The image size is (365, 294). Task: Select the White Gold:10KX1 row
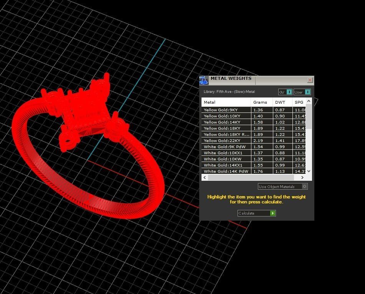(x=253, y=153)
